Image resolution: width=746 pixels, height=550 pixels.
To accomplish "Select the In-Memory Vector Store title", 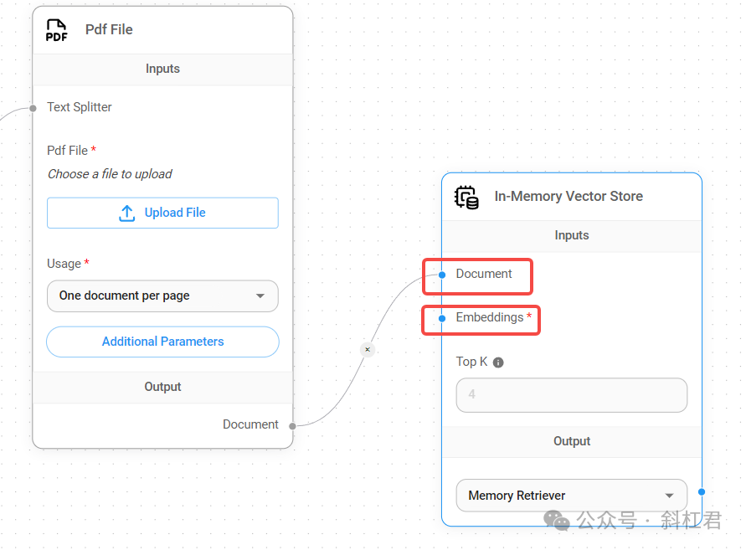I will pyautogui.click(x=569, y=197).
